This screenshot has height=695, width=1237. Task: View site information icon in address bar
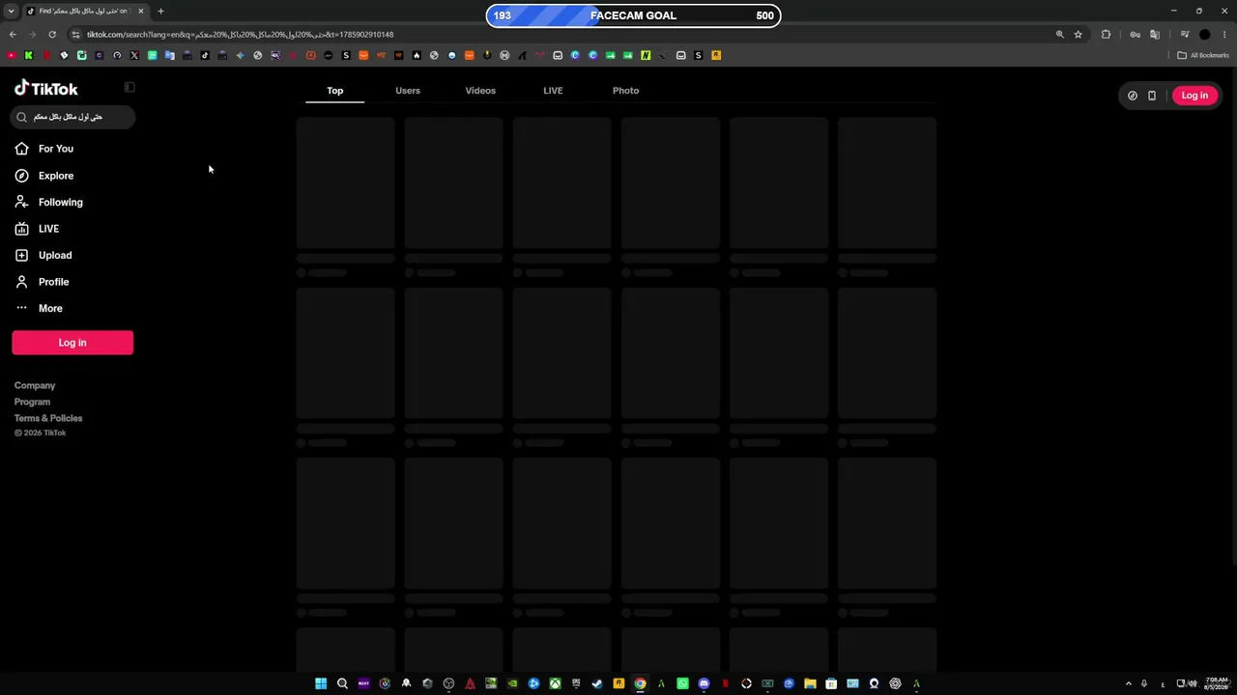click(75, 35)
